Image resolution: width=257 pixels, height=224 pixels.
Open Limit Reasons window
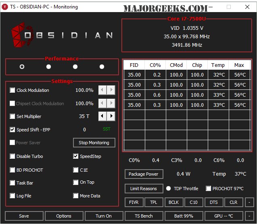(144, 189)
